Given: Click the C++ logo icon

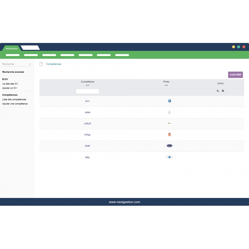Looking at the screenshot, I should click(169, 101).
